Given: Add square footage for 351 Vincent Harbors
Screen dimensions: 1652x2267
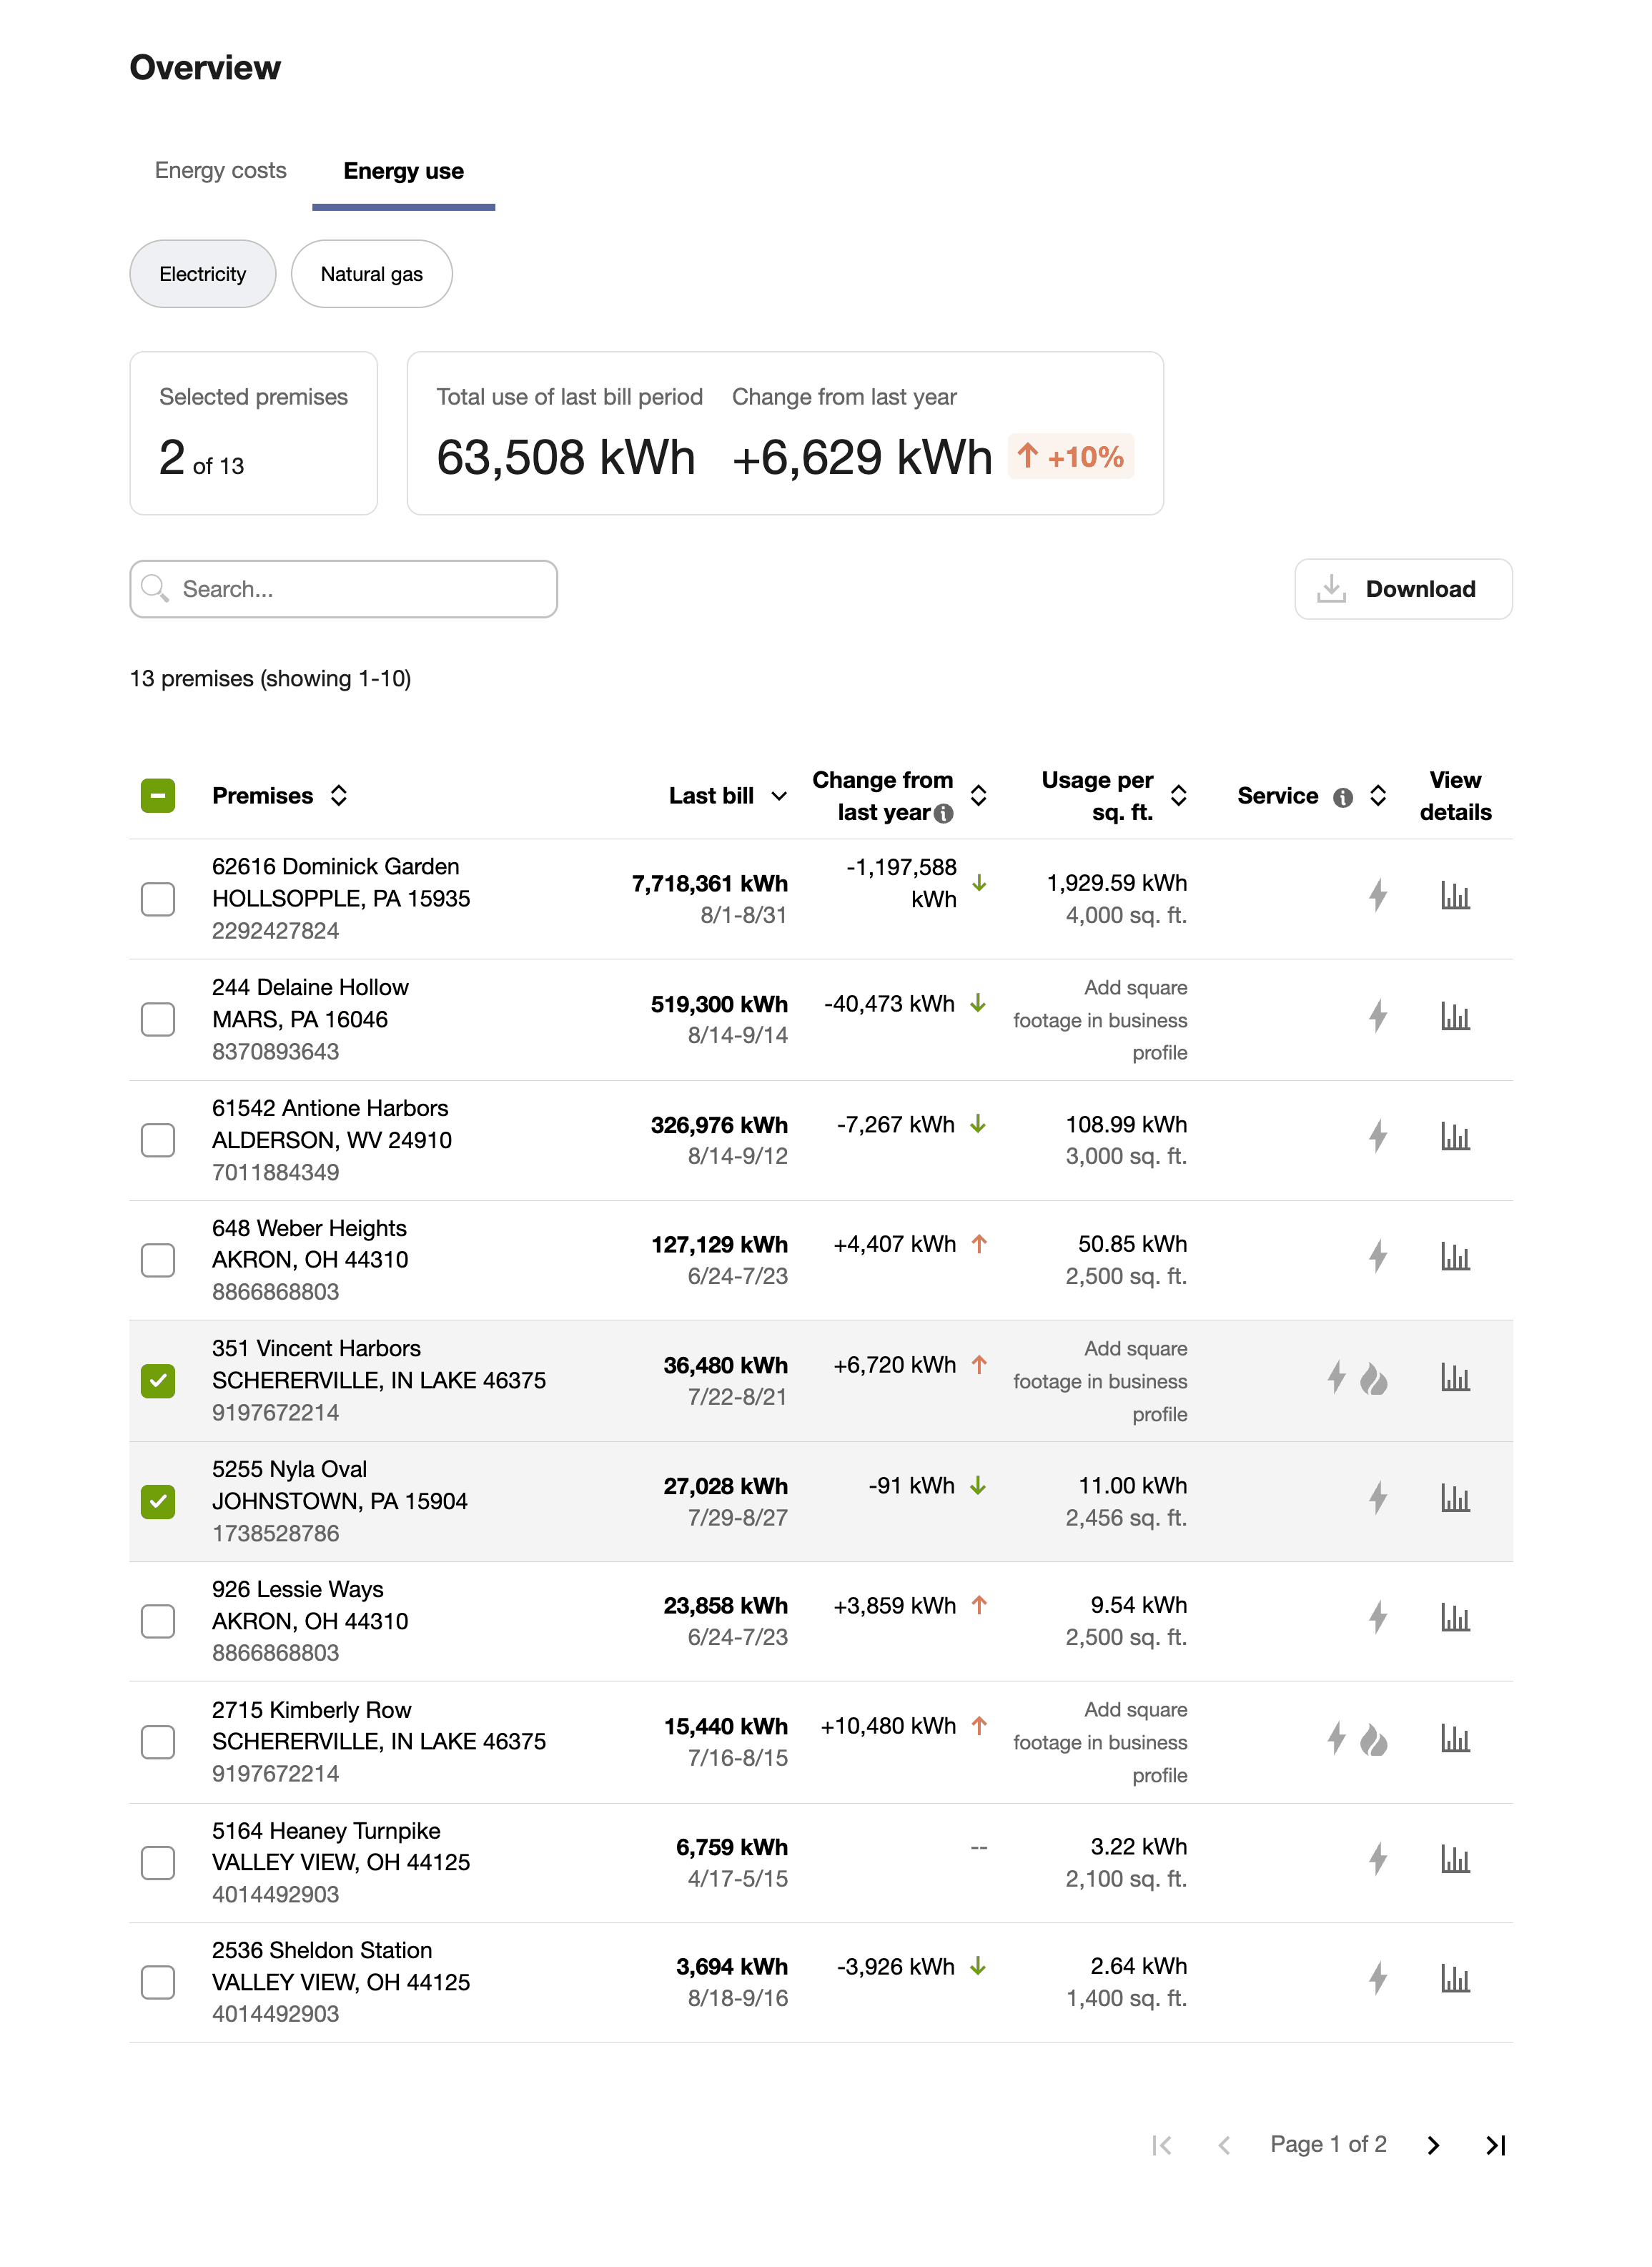Looking at the screenshot, I should pos(1100,1381).
